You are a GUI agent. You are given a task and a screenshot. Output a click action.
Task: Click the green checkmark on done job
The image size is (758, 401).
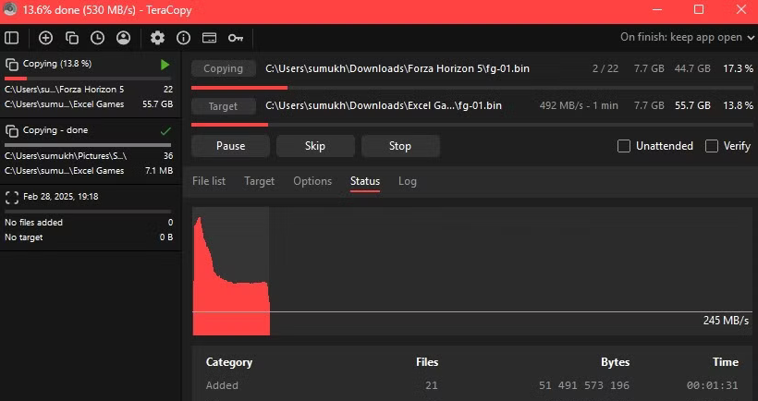165,131
